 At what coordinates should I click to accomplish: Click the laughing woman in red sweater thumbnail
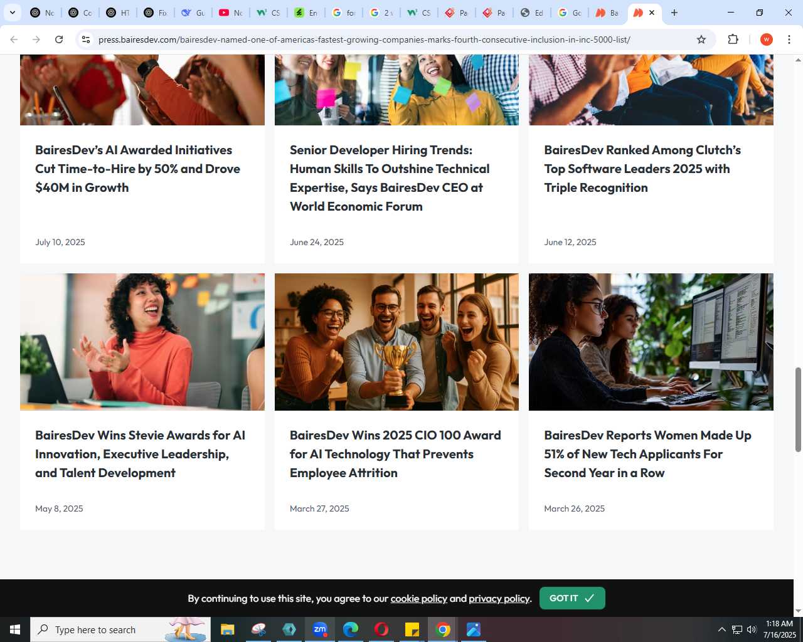[142, 342]
